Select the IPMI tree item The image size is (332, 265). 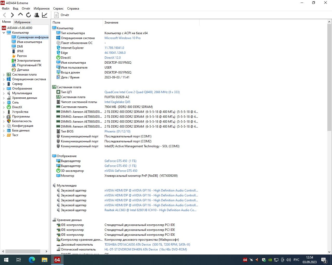click(x=20, y=51)
